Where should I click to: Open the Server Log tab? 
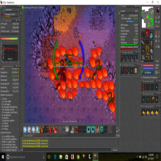tap(40, 136)
